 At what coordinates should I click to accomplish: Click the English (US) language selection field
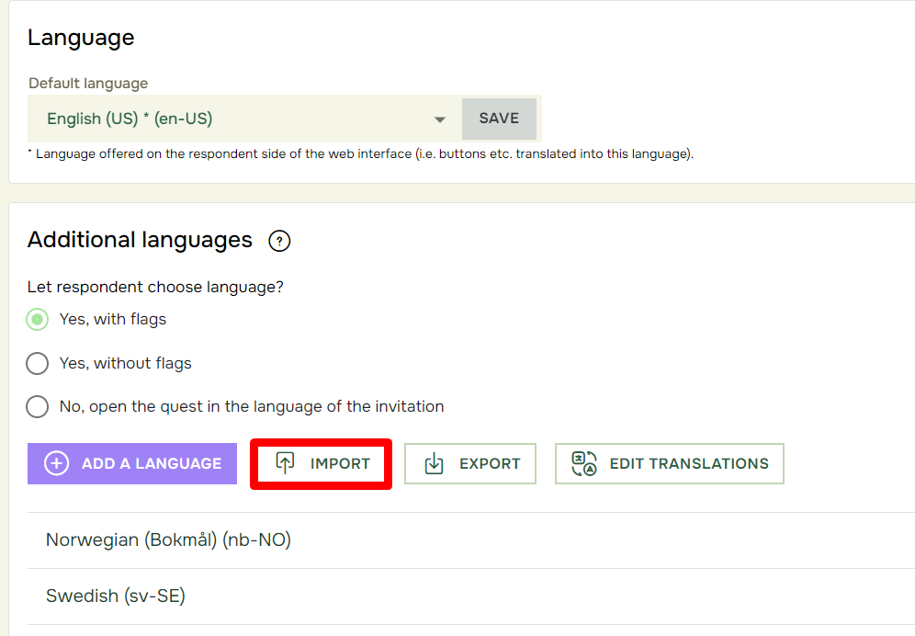(244, 119)
